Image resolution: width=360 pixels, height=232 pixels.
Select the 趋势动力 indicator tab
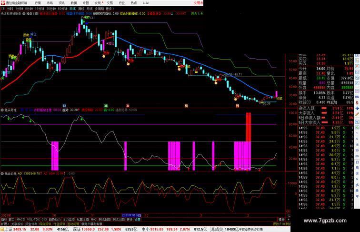point(55,220)
